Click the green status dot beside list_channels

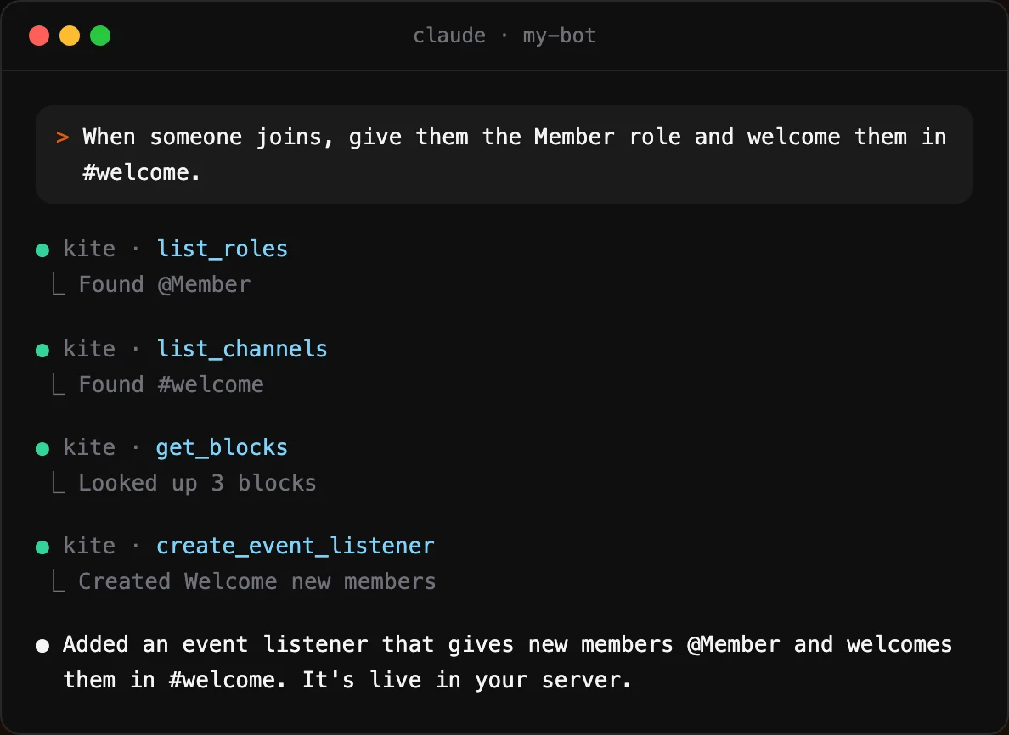pos(42,351)
